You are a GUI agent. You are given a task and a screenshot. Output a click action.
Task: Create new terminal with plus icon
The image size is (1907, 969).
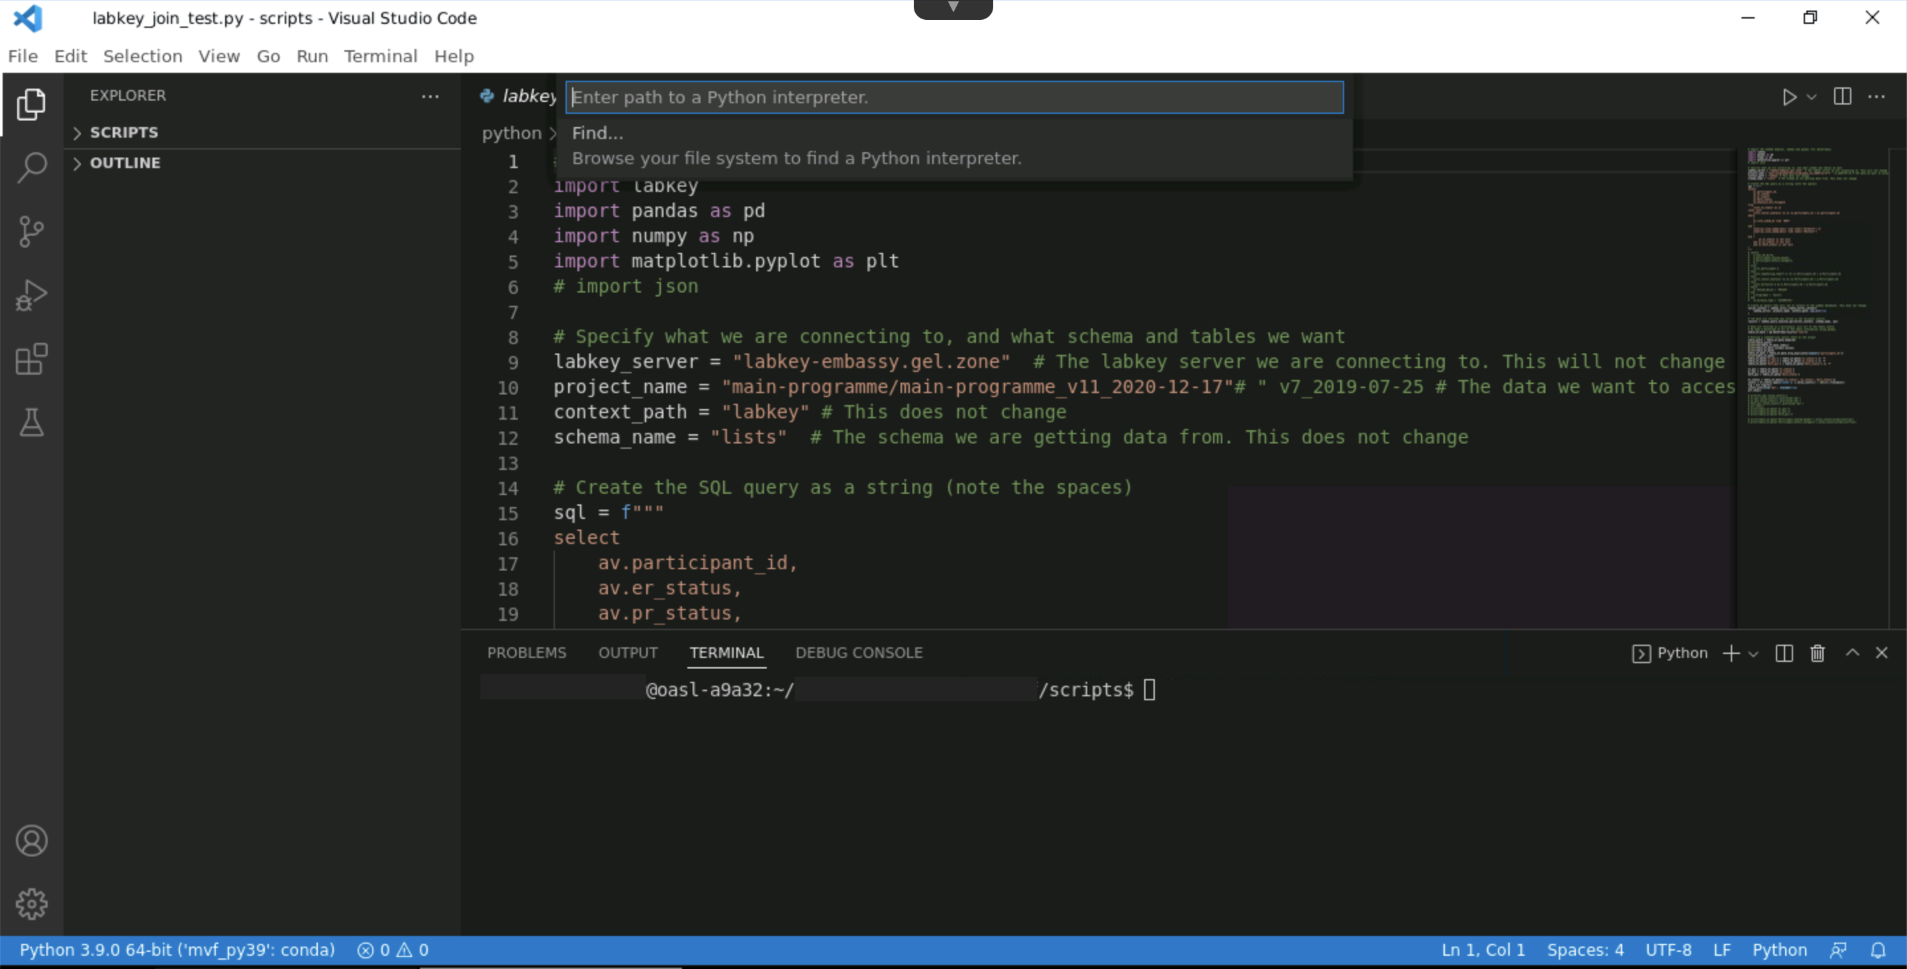(x=1731, y=653)
